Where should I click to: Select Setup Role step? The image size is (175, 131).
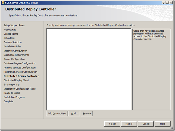tap(9, 38)
